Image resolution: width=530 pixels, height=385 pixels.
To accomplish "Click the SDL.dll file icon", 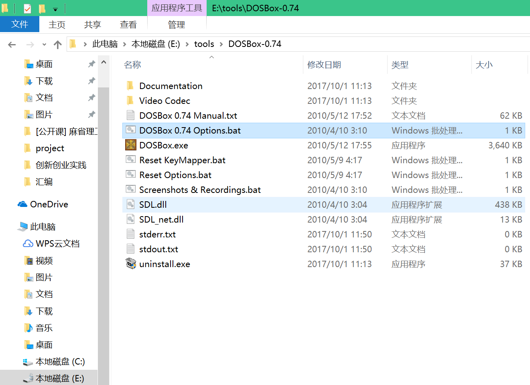I will tap(130, 205).
